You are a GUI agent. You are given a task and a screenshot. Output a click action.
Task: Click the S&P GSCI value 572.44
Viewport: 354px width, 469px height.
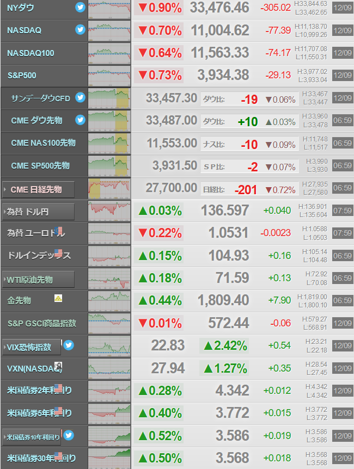click(229, 323)
